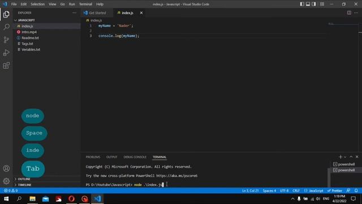Maximize the panel size chevron
Screen dimensions: 362x204
click(x=351, y=157)
